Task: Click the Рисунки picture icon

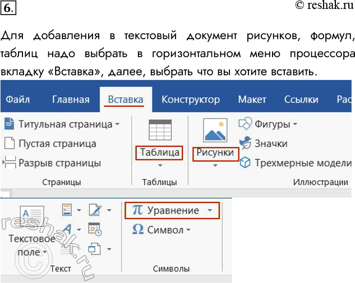Action: tap(215, 131)
